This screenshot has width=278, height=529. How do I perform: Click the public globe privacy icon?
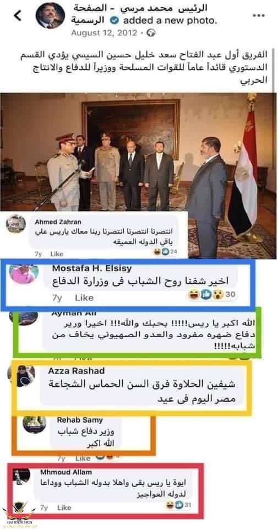pos(151,33)
